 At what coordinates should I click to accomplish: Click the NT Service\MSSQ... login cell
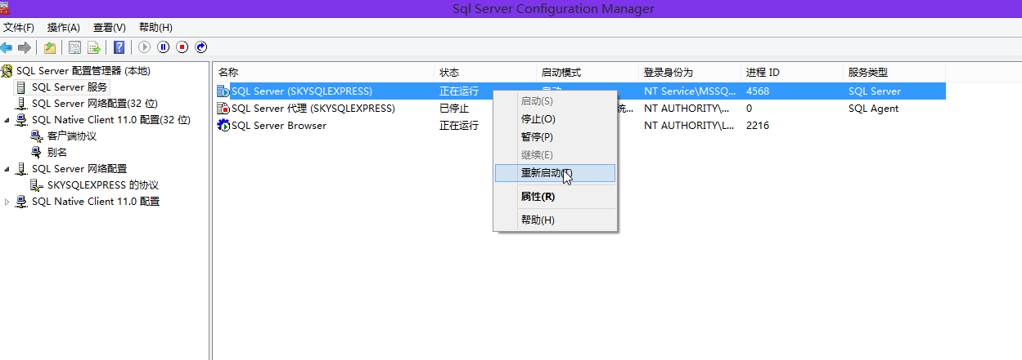coord(689,91)
